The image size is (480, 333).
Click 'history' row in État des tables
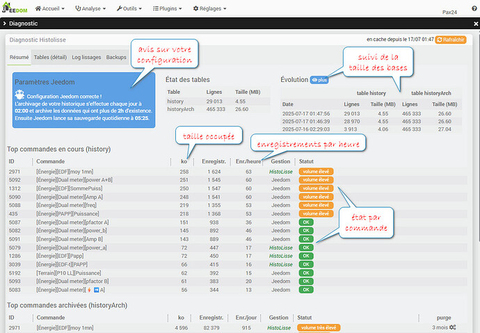click(218, 101)
